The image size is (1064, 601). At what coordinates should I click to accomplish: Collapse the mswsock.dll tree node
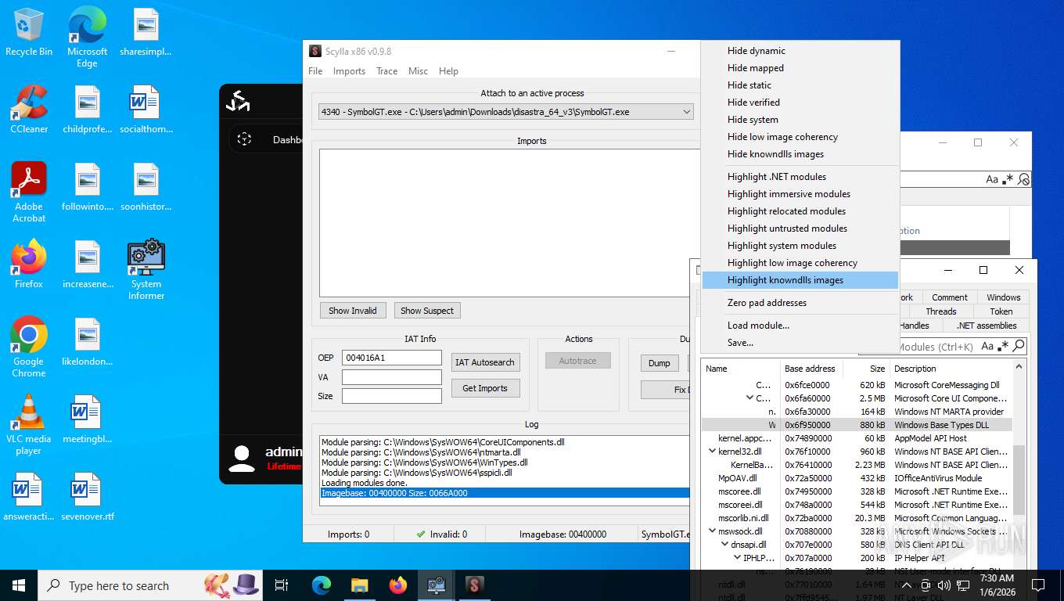click(x=712, y=531)
